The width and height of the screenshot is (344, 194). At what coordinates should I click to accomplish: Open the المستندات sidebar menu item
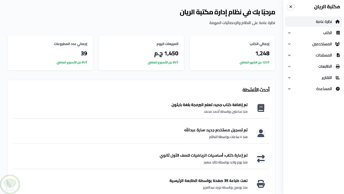[x=323, y=55]
